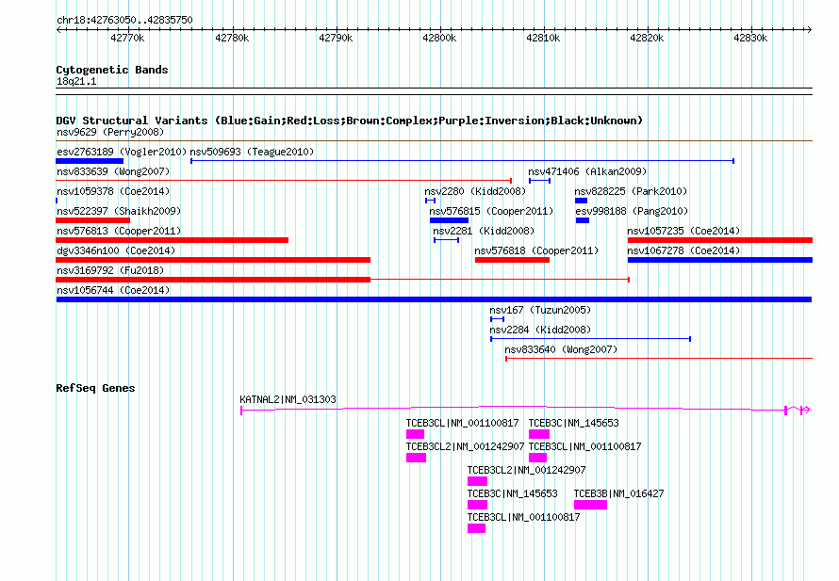Select the 18q21.1 cytogenetic band label

coord(76,81)
